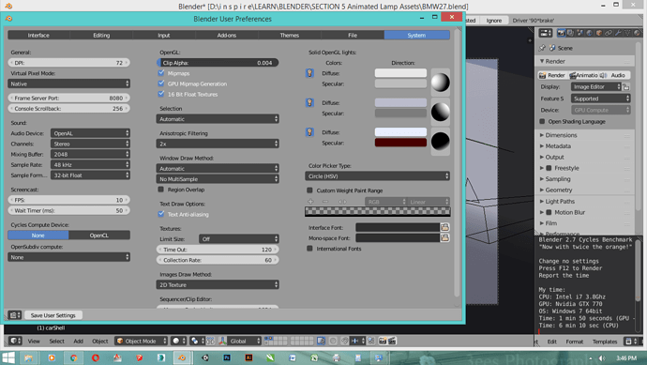This screenshot has width=647, height=365.
Task: Click the Mono-space Font folder browse icon
Action: coord(444,237)
